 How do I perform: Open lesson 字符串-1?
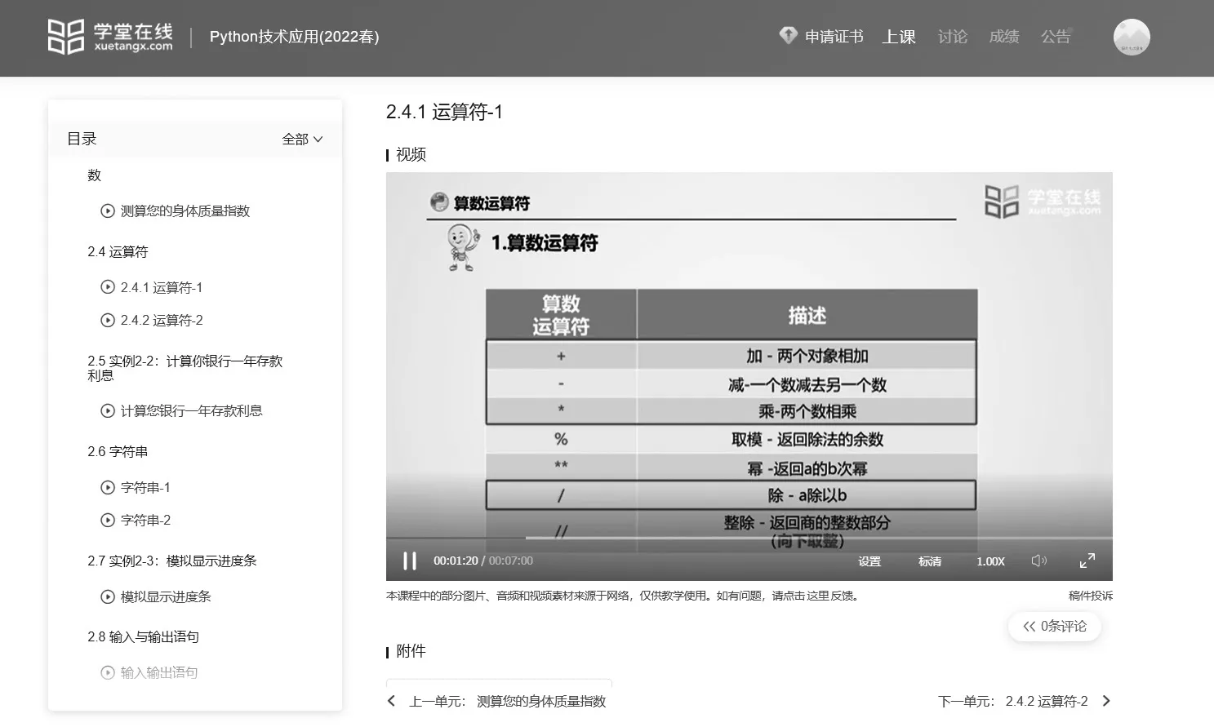145,488
